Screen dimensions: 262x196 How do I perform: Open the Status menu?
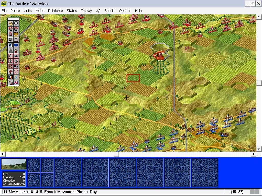pos(72,11)
